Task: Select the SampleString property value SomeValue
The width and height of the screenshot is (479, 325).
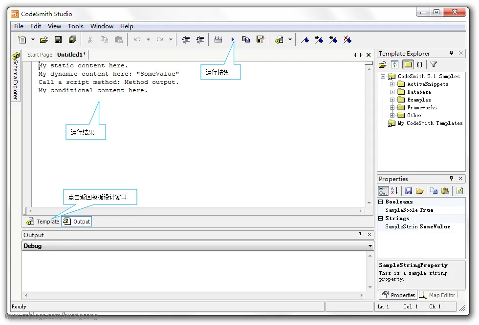Action: [x=435, y=226]
